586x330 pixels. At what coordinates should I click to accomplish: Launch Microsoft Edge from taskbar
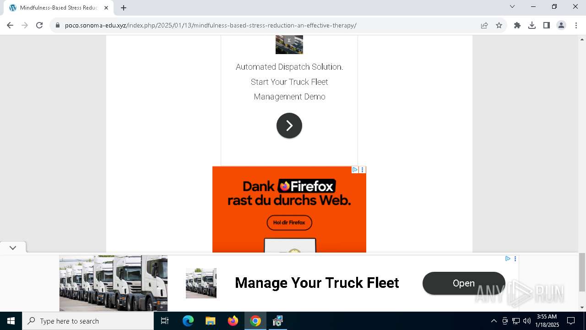(188, 321)
